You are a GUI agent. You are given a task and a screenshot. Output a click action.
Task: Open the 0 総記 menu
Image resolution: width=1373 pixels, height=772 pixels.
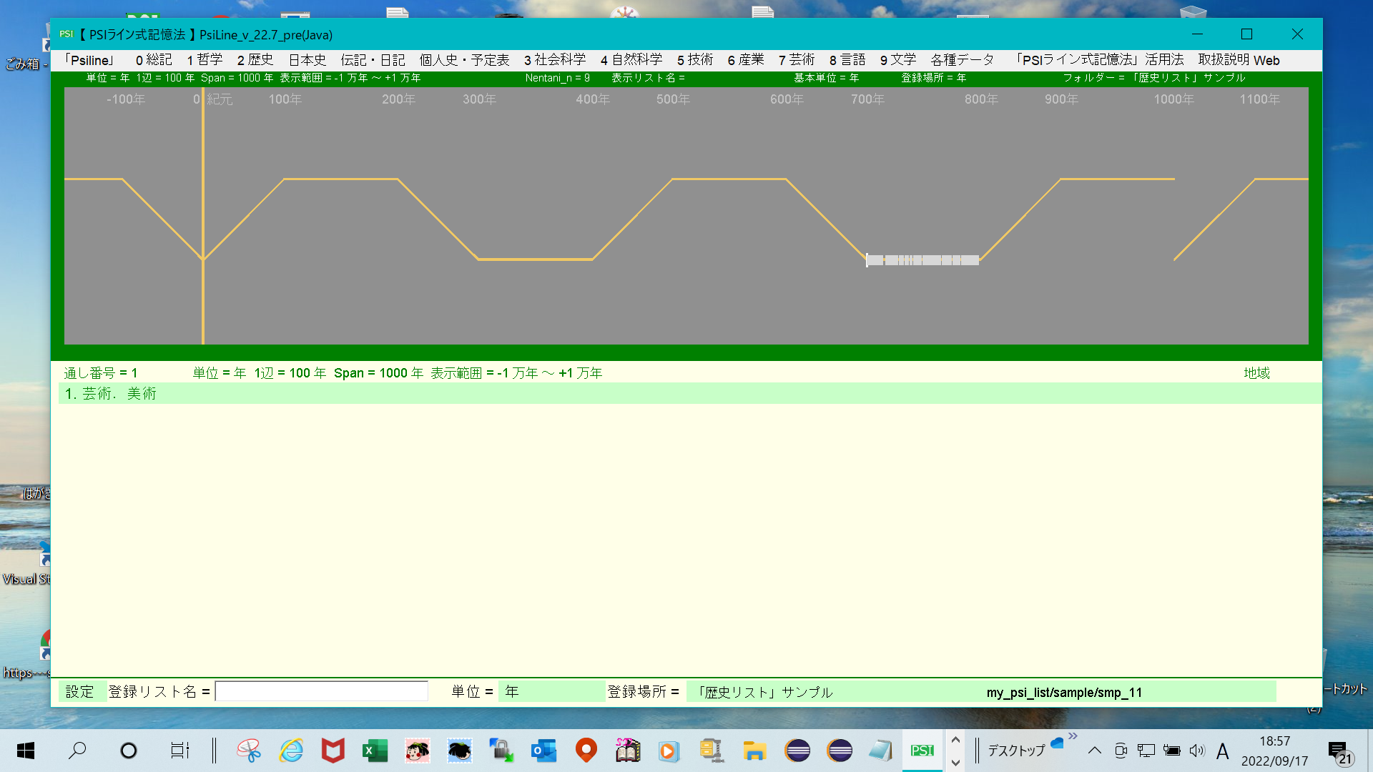coord(154,60)
